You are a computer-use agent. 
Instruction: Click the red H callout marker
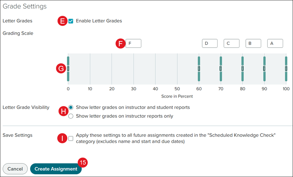point(63,111)
